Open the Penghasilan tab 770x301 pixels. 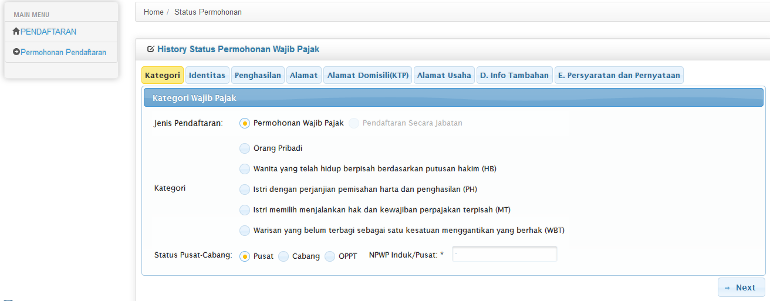pos(258,75)
